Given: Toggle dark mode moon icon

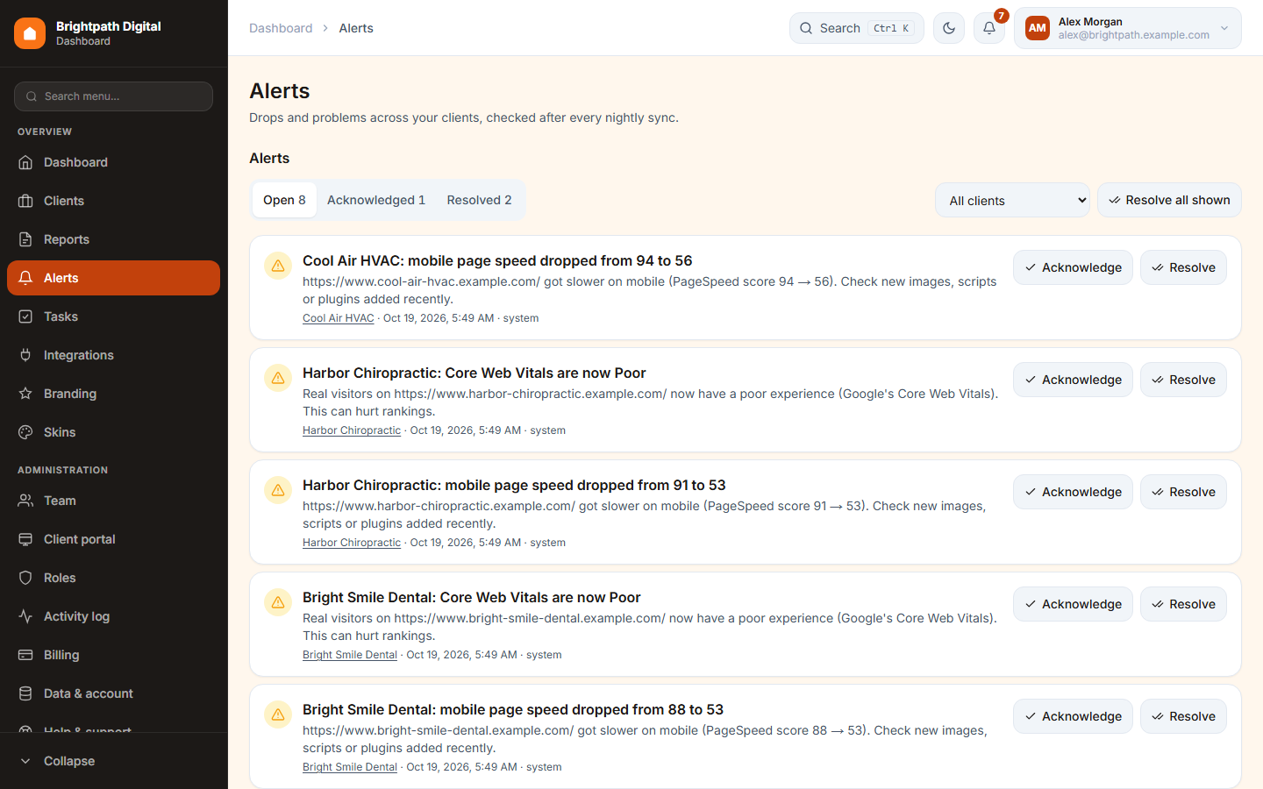Looking at the screenshot, I should [949, 28].
